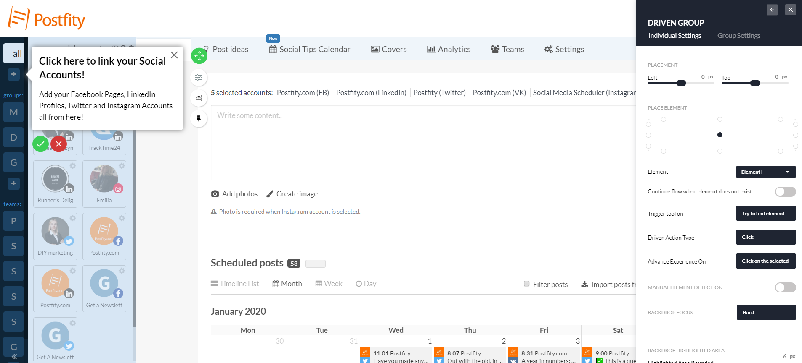Click the plus button above teams
Image resolution: width=802 pixels, height=363 pixels.
(13, 183)
